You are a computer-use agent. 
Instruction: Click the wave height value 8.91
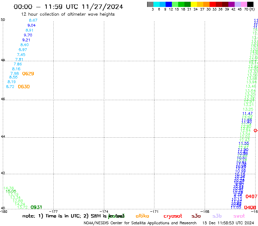29,30
